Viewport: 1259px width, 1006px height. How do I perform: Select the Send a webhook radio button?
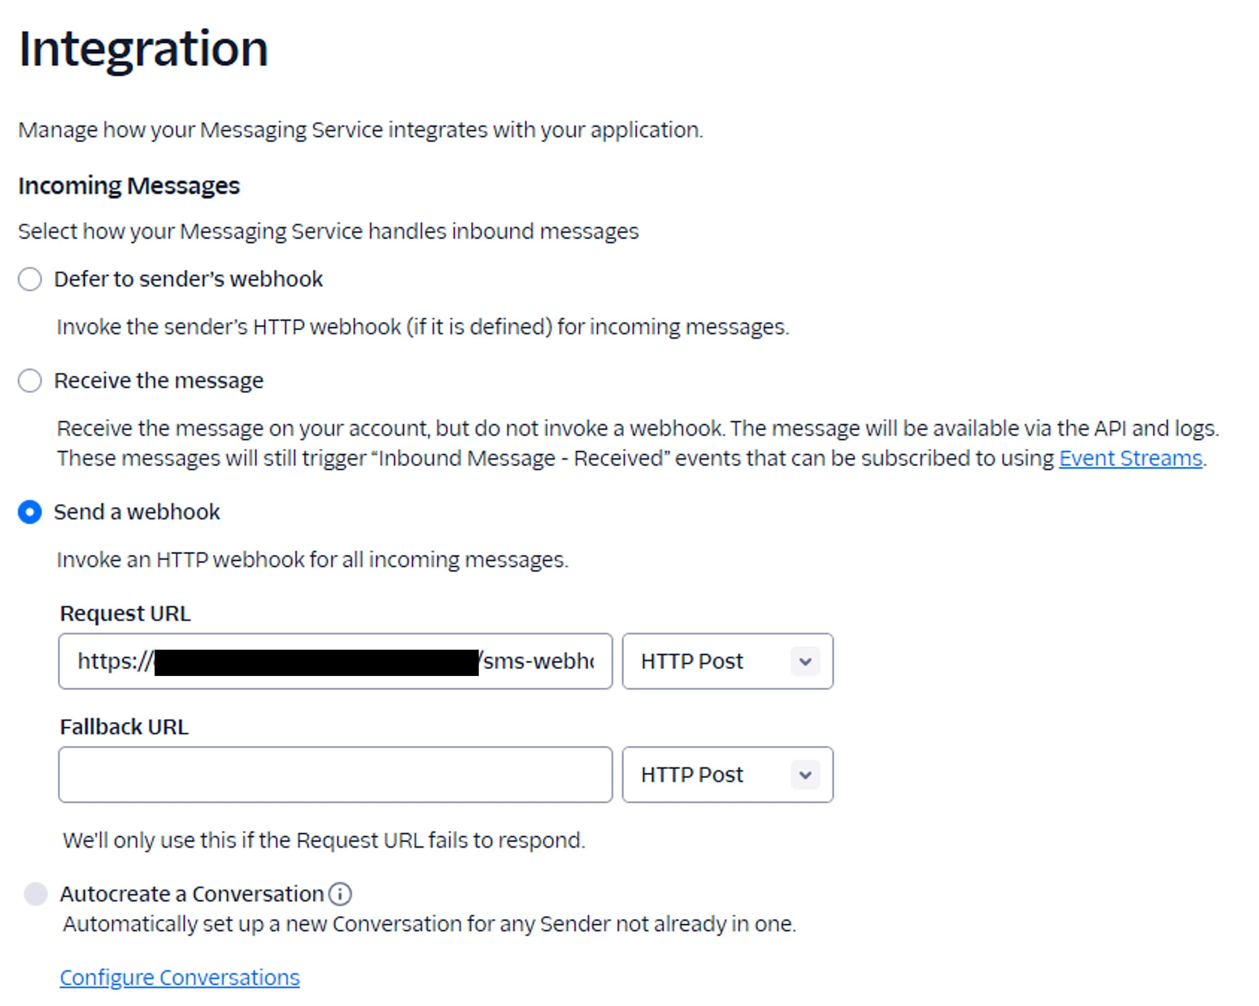30,512
